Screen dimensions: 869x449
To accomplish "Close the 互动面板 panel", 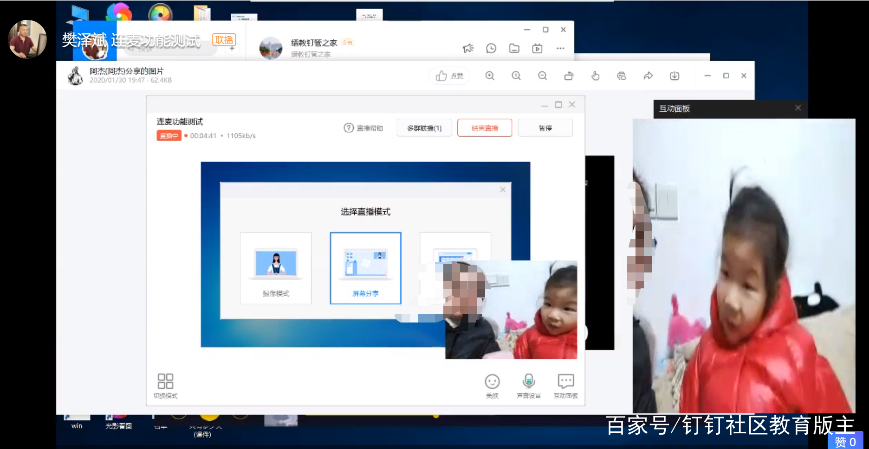I will point(798,108).
